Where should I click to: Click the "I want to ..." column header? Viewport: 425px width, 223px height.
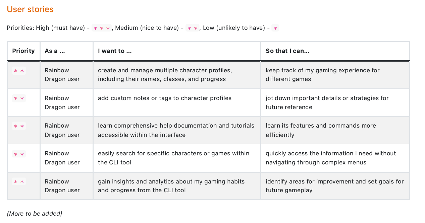pos(115,51)
